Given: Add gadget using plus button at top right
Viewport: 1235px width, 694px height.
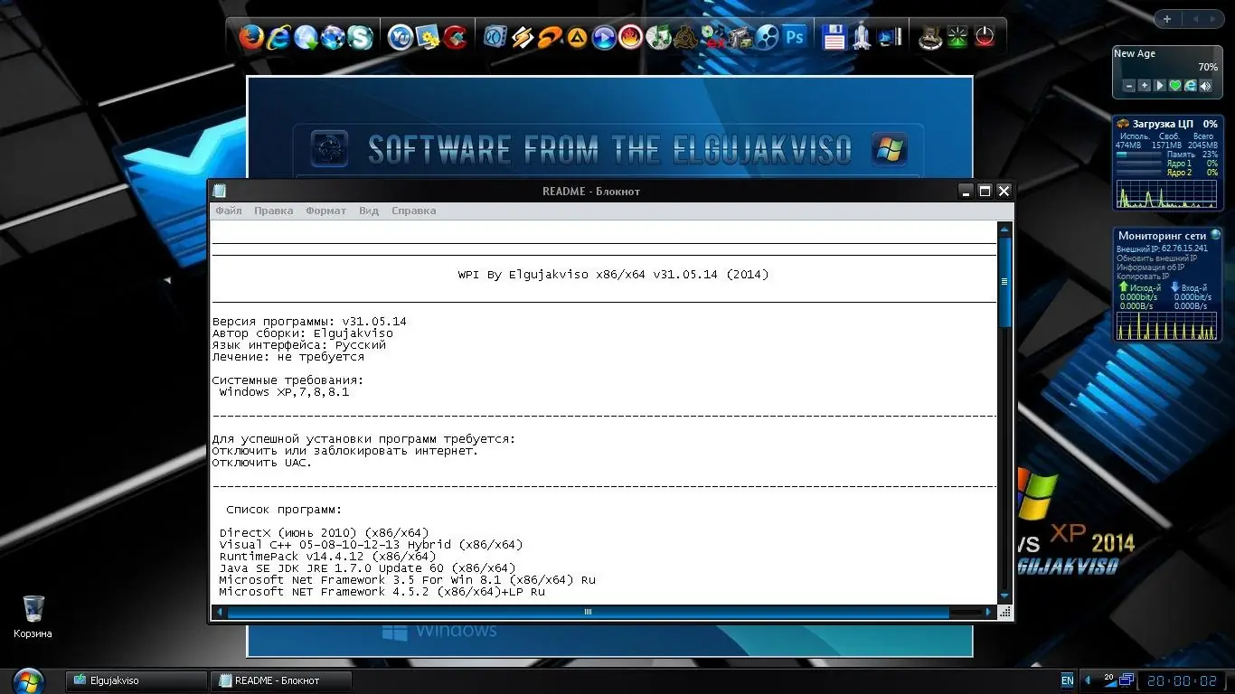Looking at the screenshot, I should coord(1167,19).
